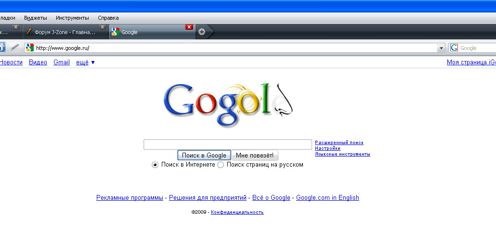
Task: Select Поиск страниц на русском option
Action: 221,165
